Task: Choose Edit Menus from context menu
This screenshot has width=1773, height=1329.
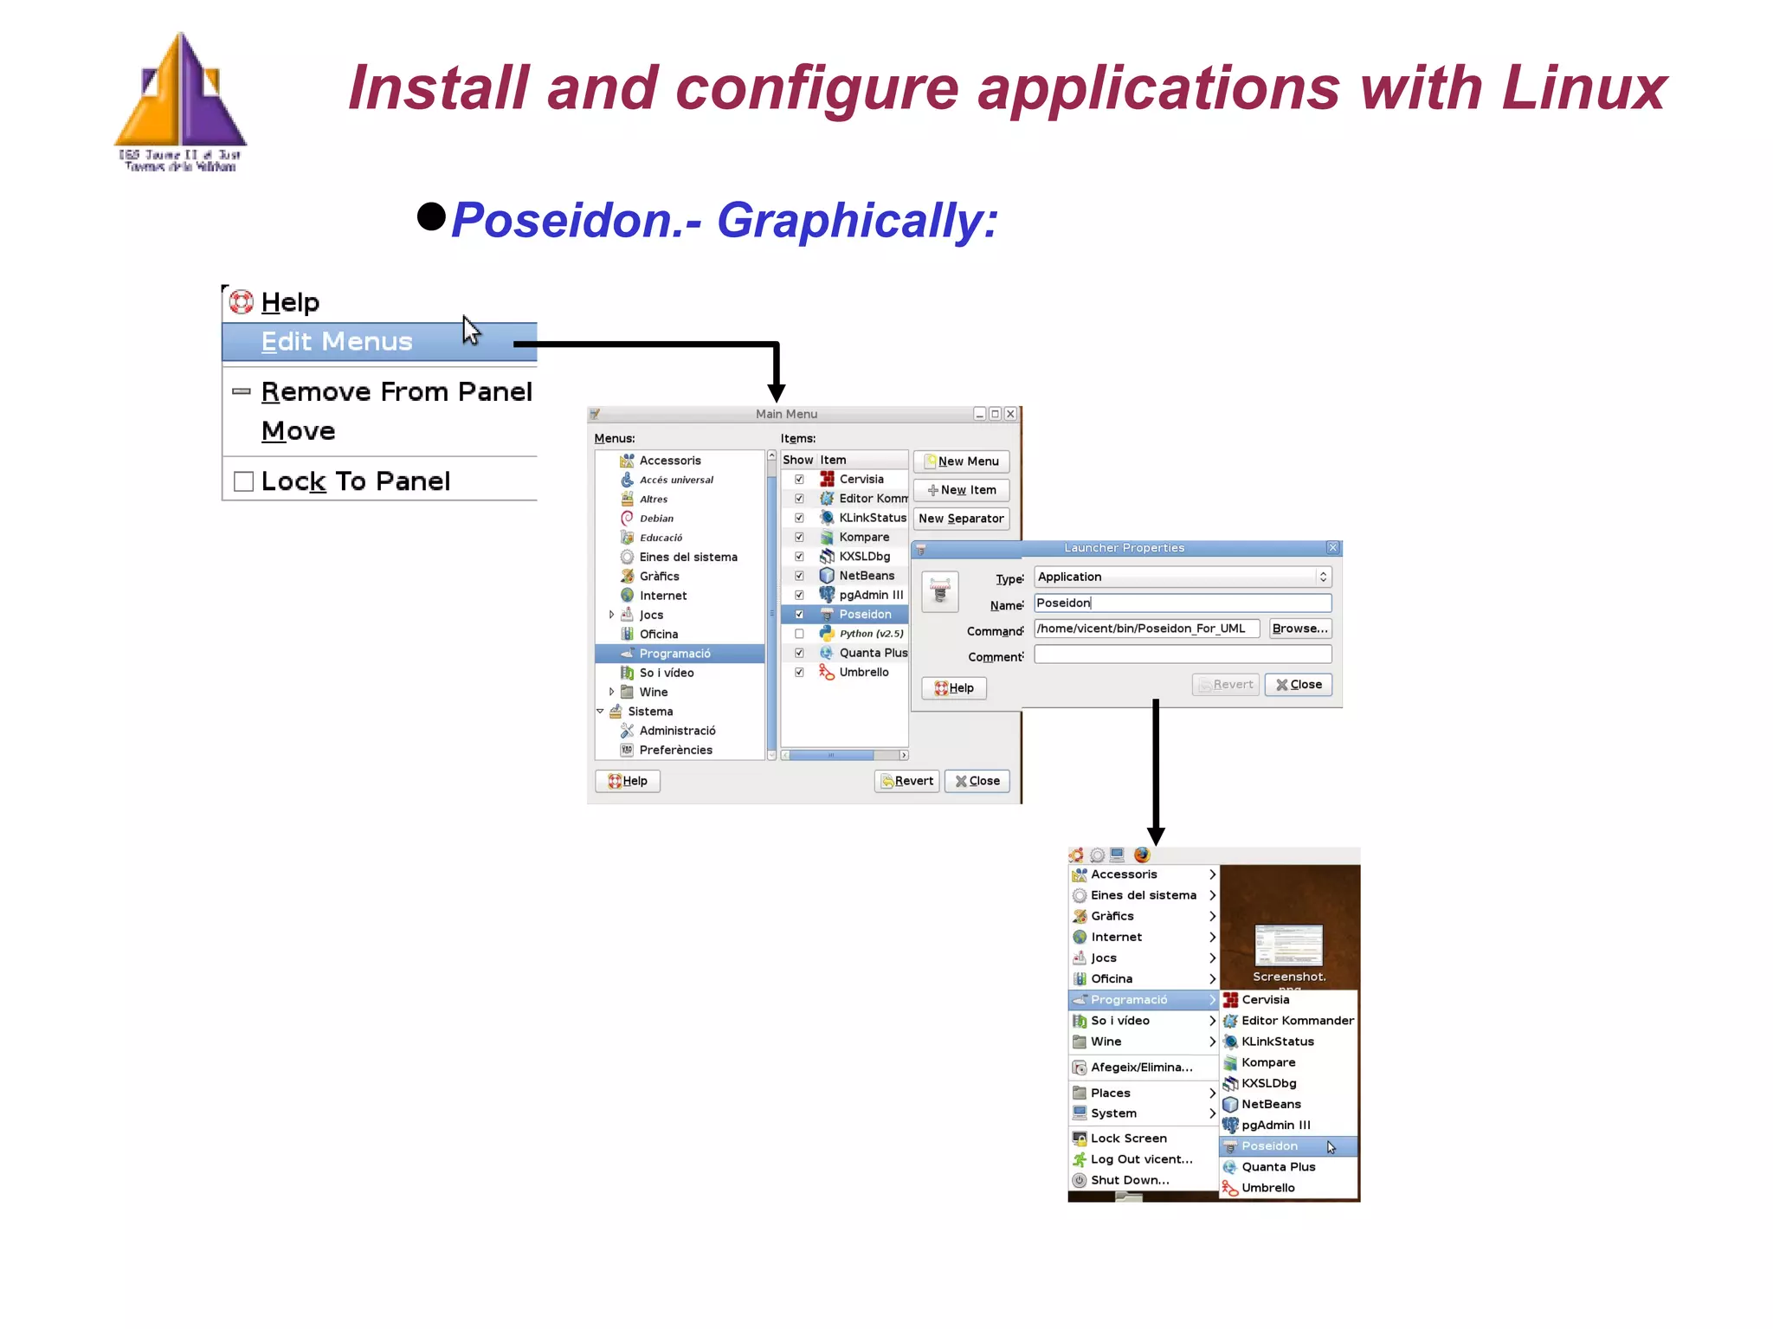Action: (x=337, y=342)
